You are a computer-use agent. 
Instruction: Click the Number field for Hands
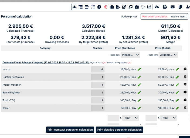pyautogui.click(x=98, y=69)
